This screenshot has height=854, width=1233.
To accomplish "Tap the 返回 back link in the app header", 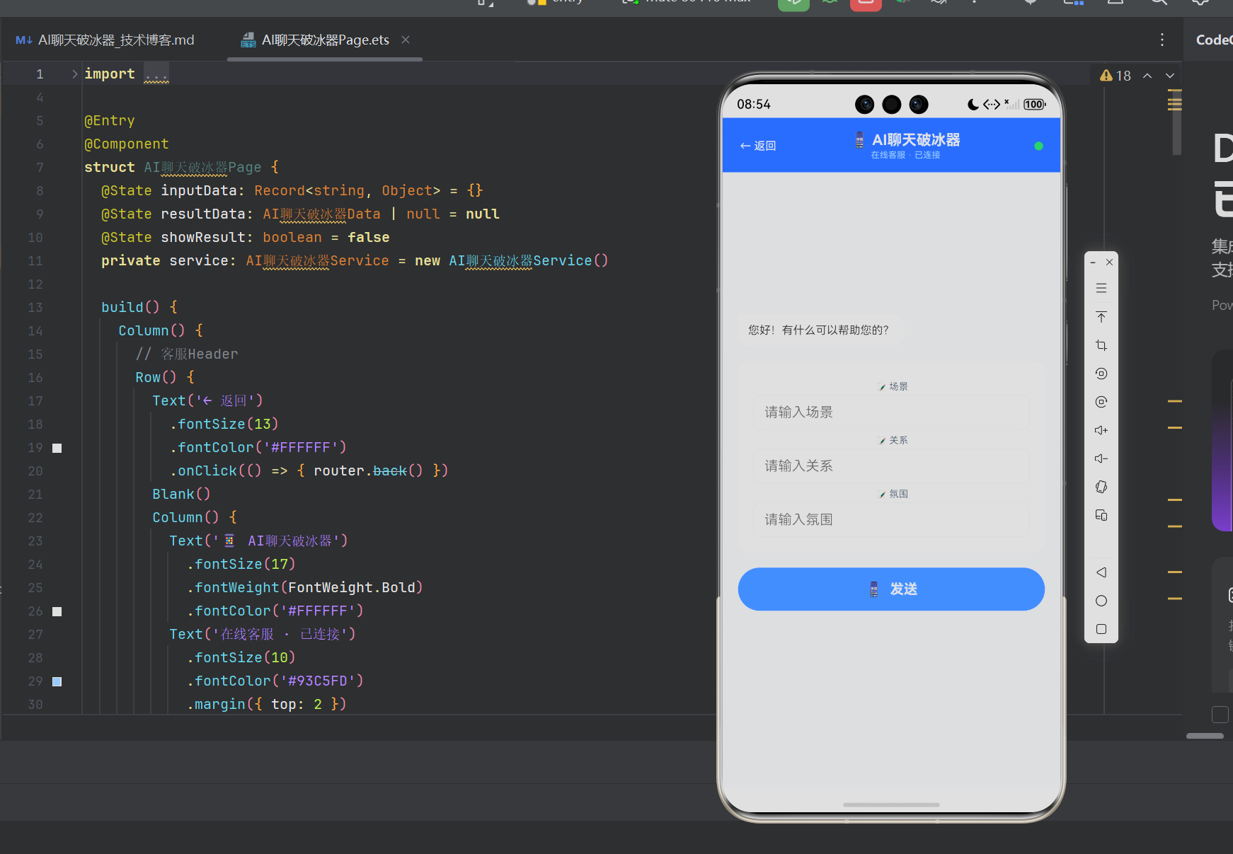I will [x=758, y=146].
